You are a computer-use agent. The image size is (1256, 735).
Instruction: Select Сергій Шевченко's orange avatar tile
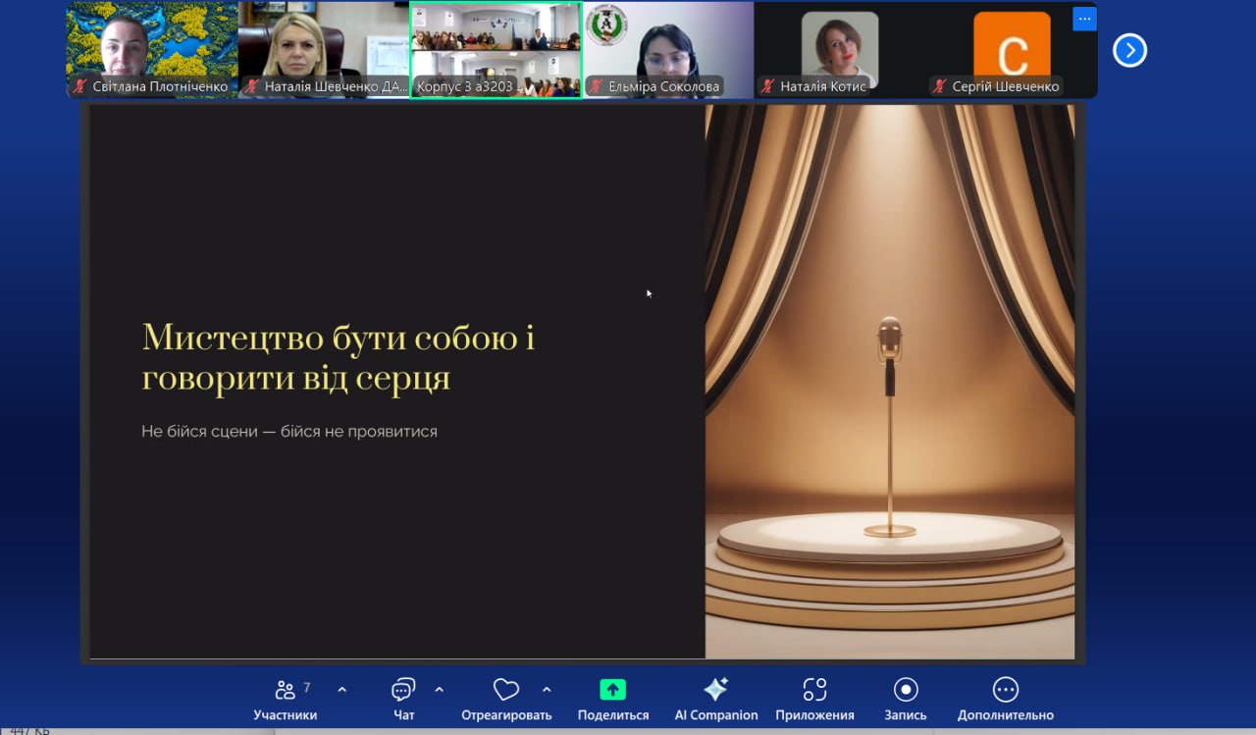[1012, 49]
